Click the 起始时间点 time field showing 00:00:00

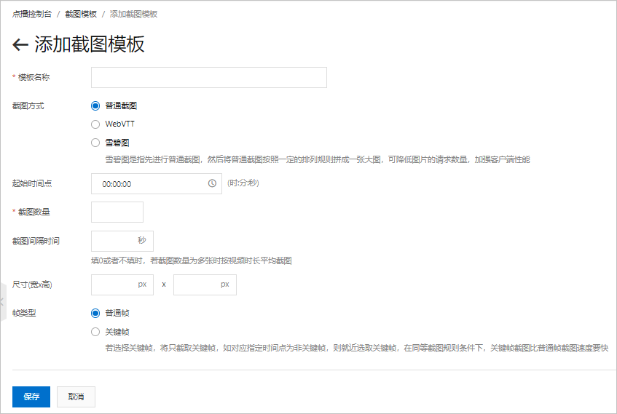click(x=157, y=183)
